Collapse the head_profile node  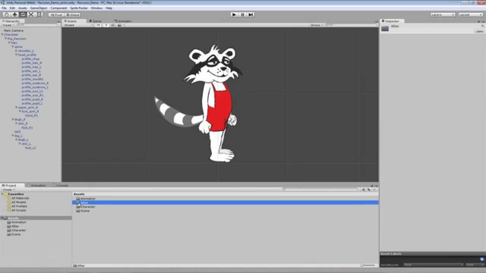click(16, 55)
